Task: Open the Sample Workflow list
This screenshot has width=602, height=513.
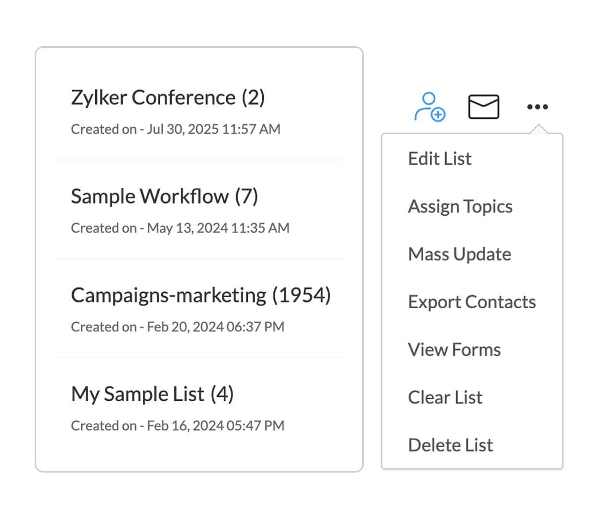Action: [x=150, y=196]
